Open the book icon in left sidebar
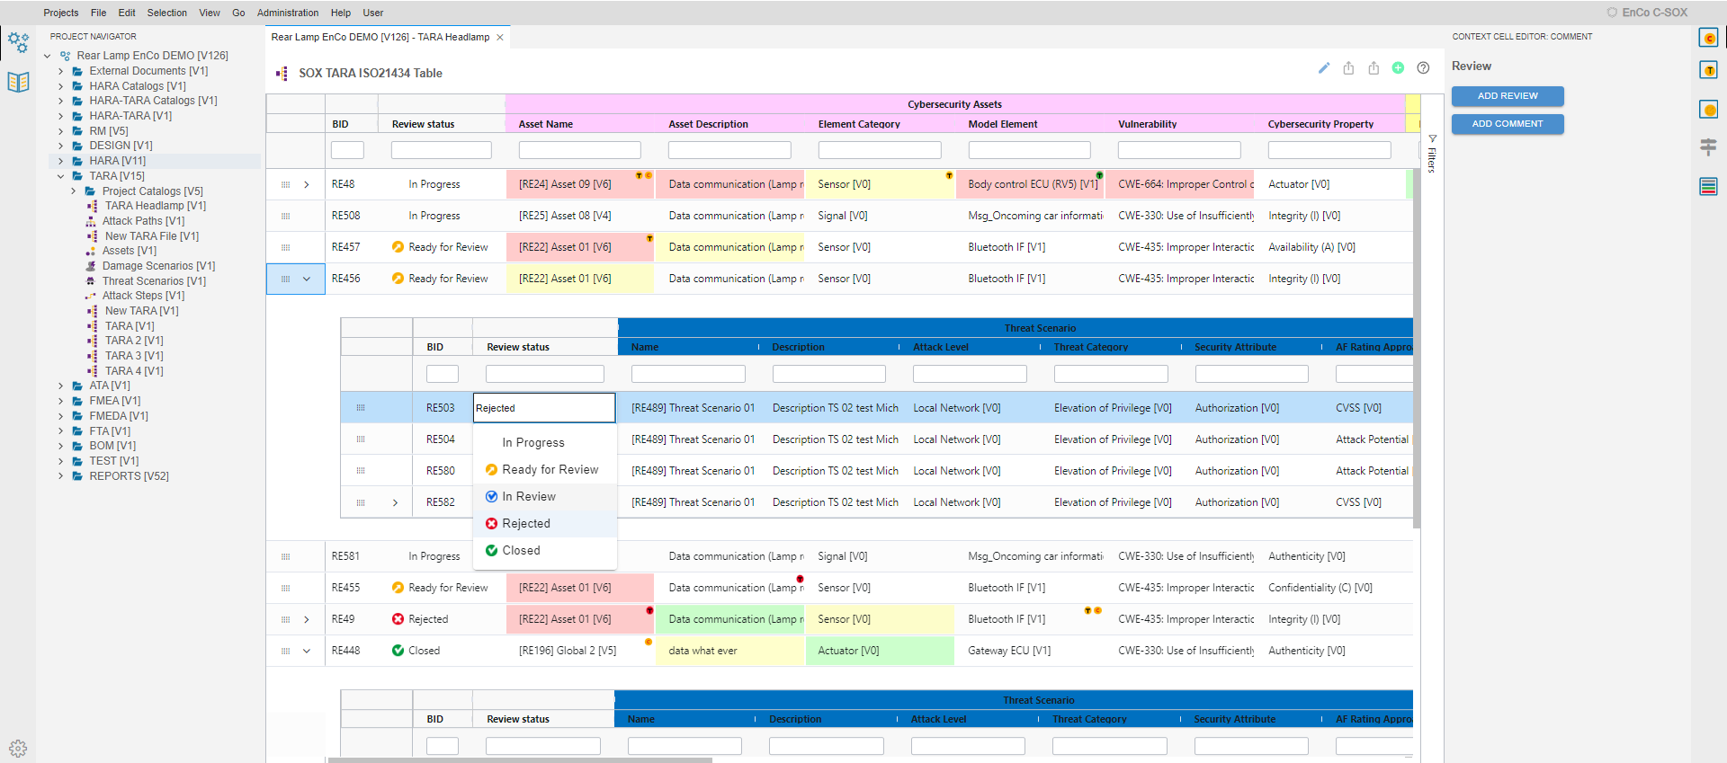Image resolution: width=1727 pixels, height=763 pixels. (x=18, y=83)
